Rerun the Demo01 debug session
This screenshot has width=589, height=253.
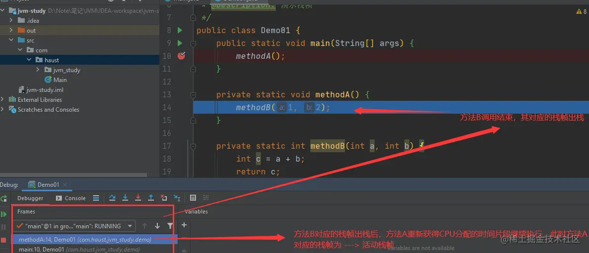point(4,198)
